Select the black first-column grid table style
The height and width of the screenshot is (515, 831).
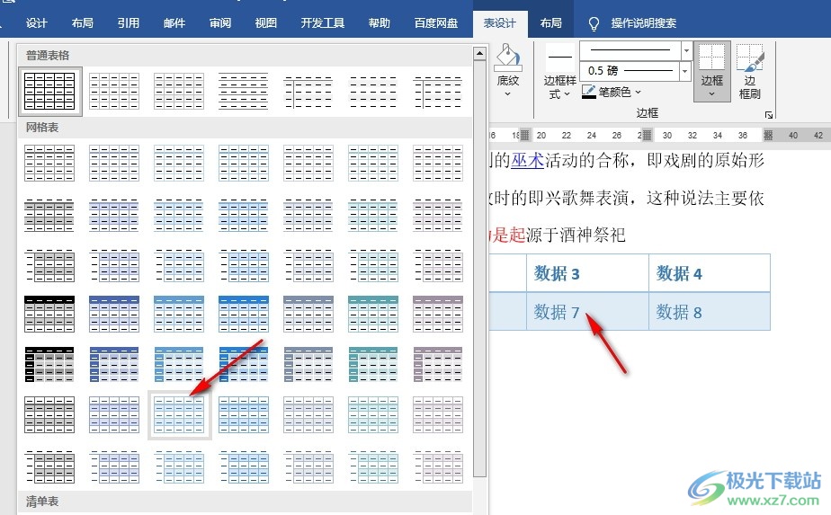(x=49, y=365)
